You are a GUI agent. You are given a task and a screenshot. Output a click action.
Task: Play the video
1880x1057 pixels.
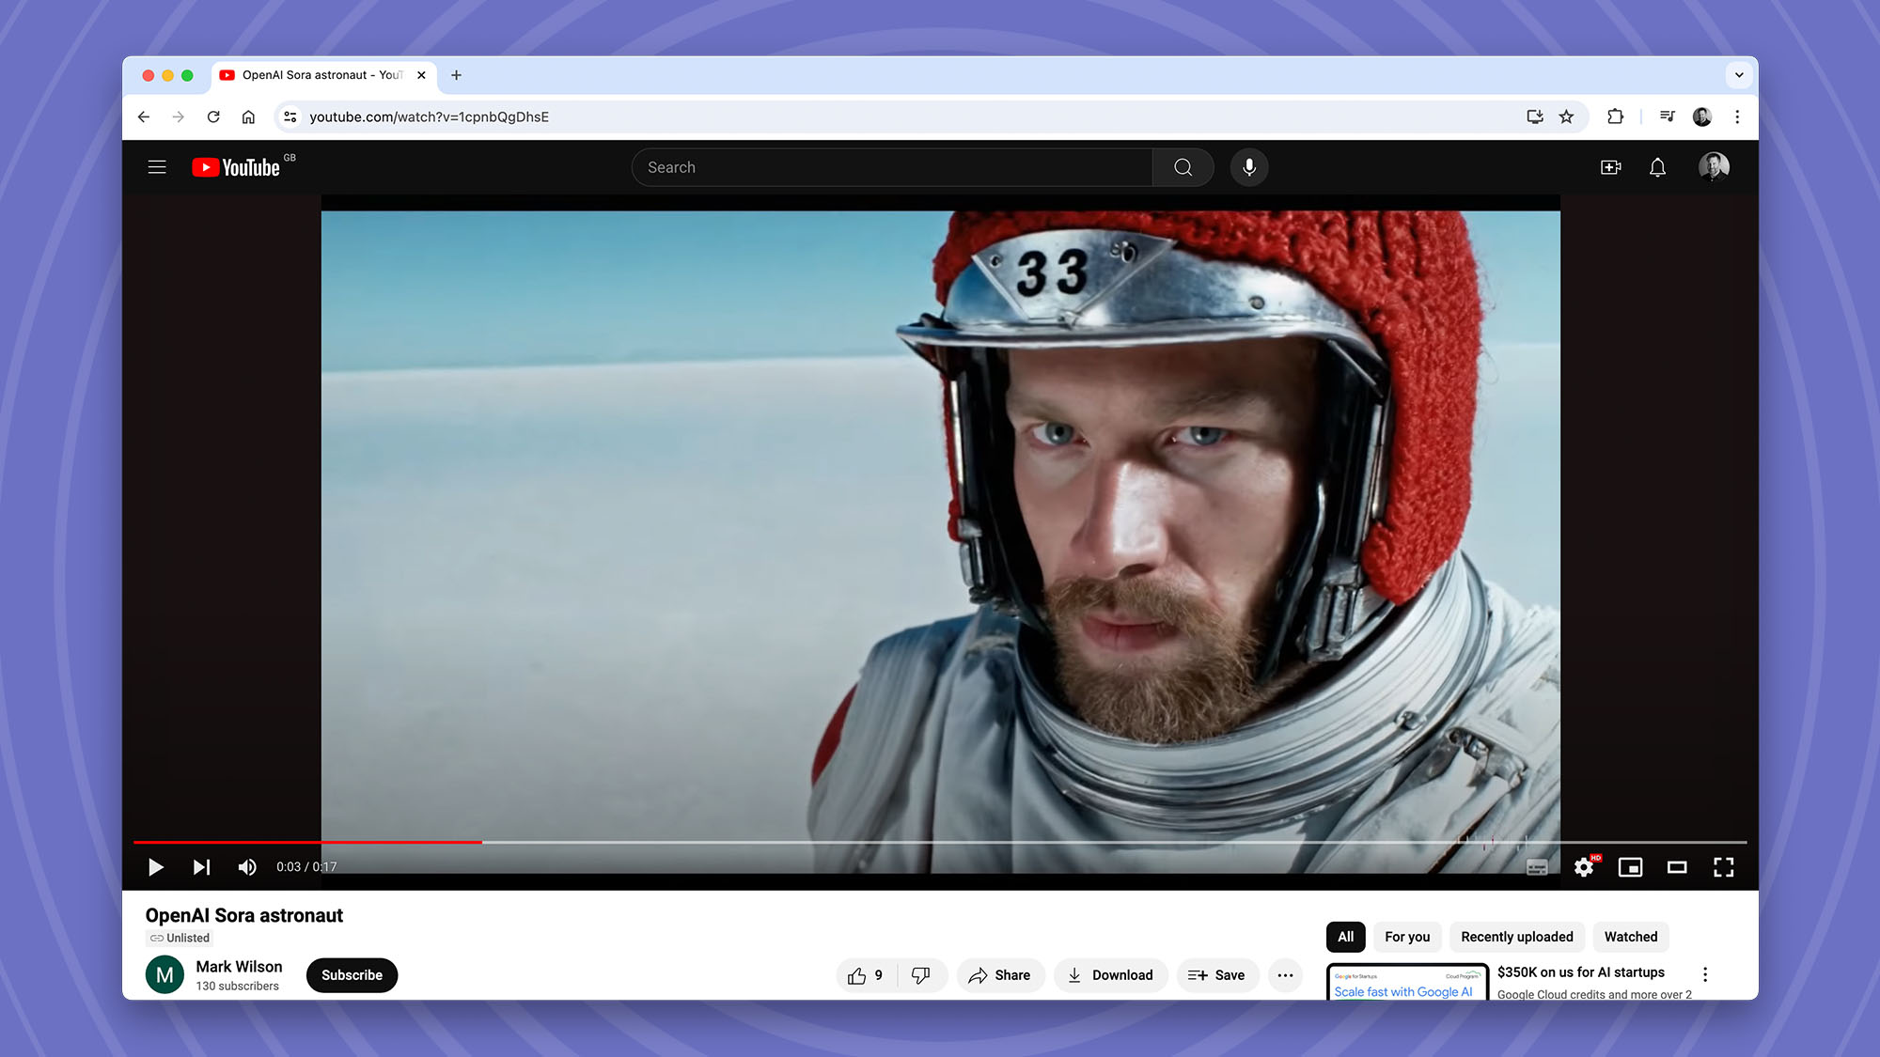156,867
